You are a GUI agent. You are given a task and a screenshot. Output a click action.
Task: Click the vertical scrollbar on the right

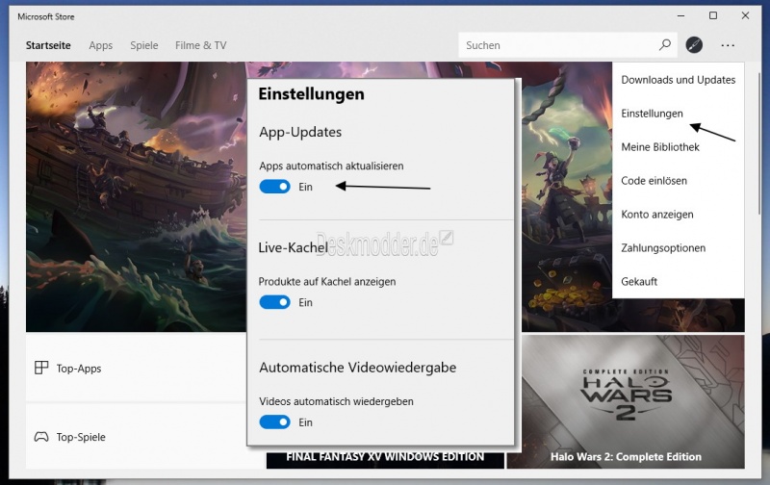coord(759,142)
